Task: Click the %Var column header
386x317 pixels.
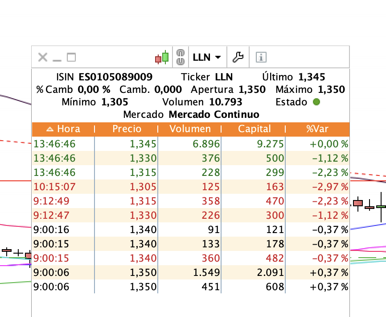Action: [317, 129]
